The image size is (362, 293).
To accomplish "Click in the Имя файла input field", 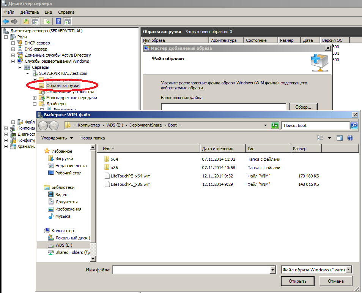I will (192, 270).
